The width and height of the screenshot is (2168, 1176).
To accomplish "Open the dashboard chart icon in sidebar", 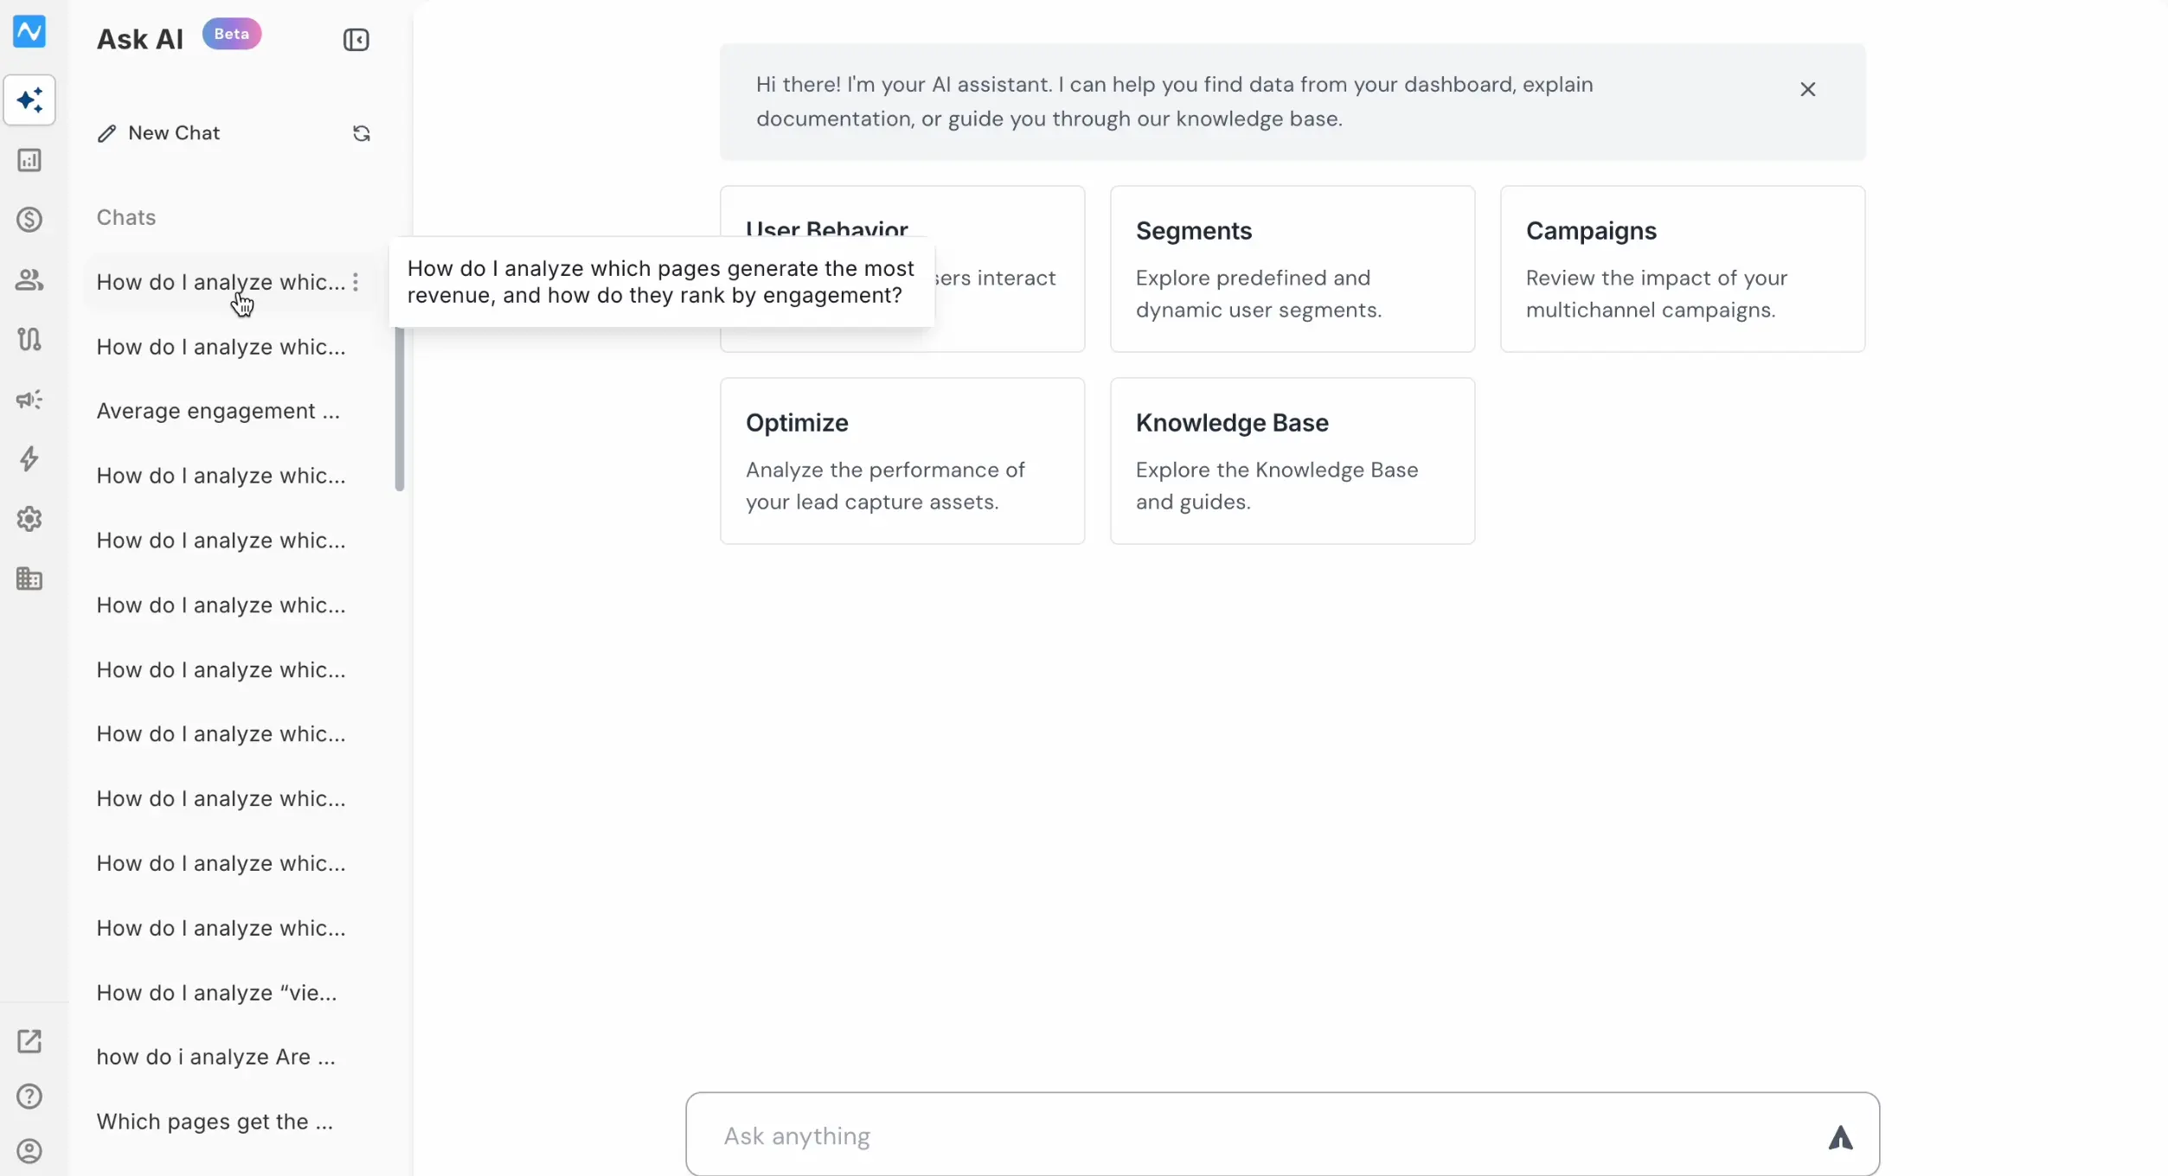I will click(29, 160).
